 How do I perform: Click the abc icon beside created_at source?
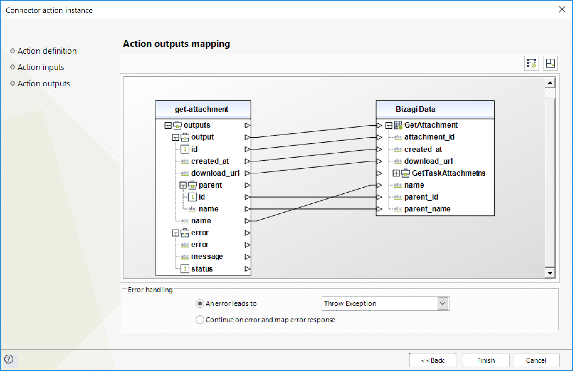coord(185,161)
